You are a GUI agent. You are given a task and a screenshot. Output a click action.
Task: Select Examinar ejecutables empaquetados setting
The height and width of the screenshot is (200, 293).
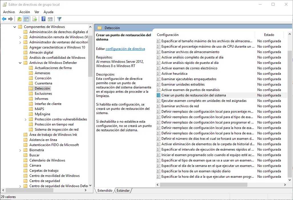pyautogui.click(x=189, y=79)
